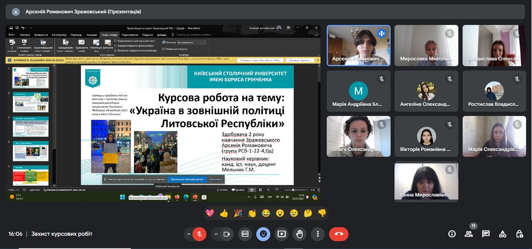Select Ганна Мирославівна's video tile

tap(426, 182)
